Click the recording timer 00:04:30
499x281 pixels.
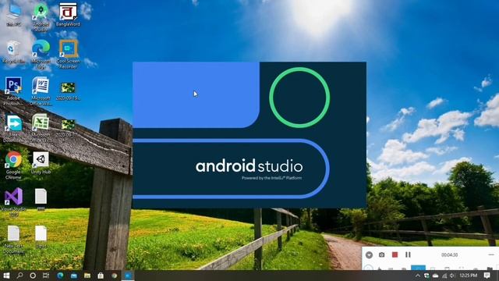(449, 255)
